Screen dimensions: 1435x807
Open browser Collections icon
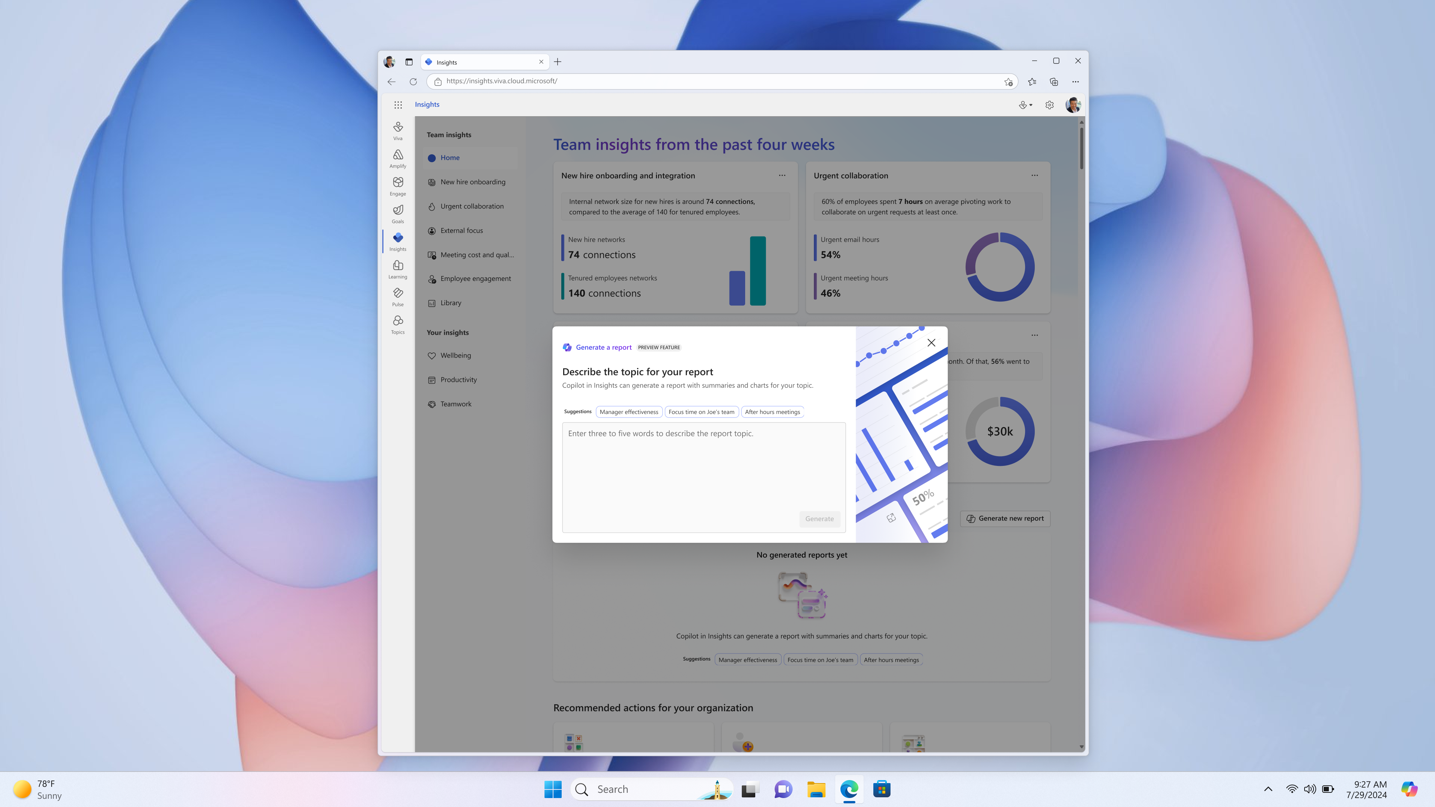click(x=1054, y=81)
